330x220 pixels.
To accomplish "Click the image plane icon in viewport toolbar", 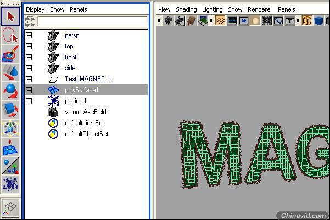I will point(203,21).
